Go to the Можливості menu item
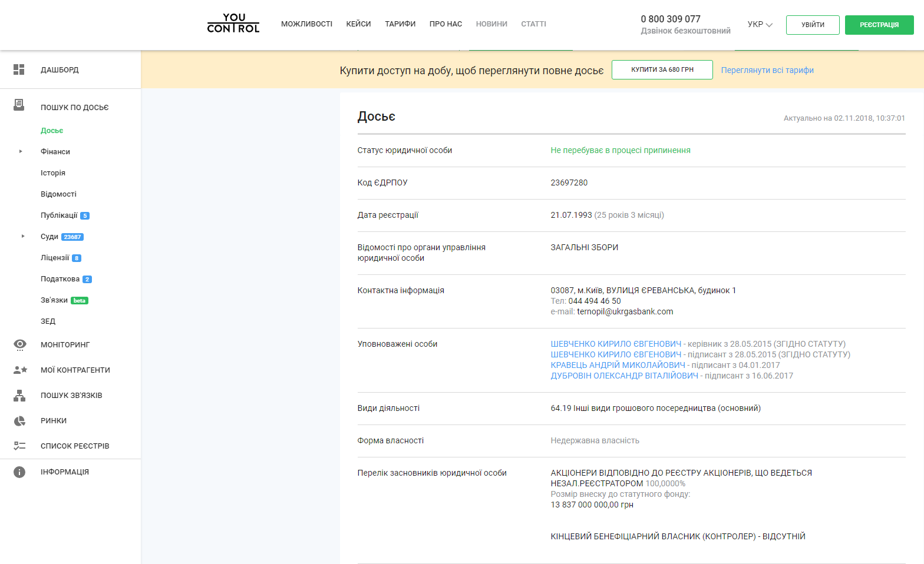 306,24
